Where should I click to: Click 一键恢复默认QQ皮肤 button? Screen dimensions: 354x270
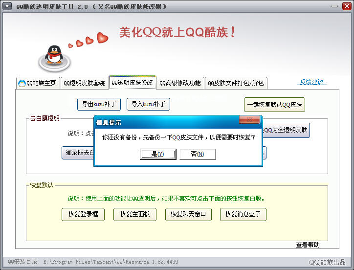coord(274,105)
